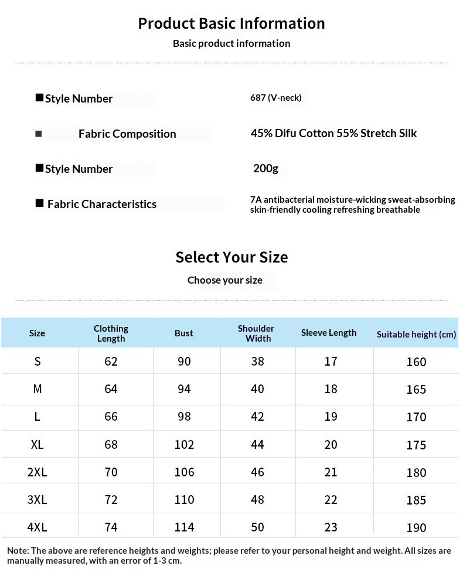Click the 200g weight value
463x576 pixels.
265,168
